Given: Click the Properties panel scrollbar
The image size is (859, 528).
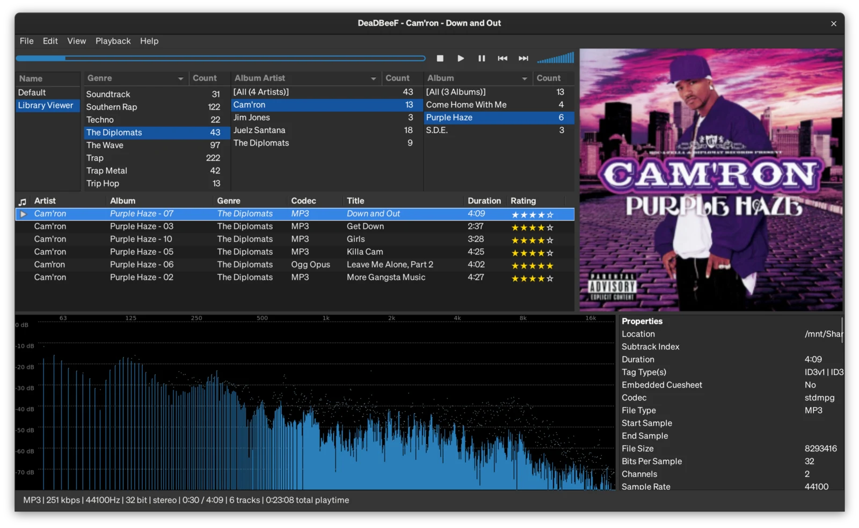Looking at the screenshot, I should (x=842, y=330).
